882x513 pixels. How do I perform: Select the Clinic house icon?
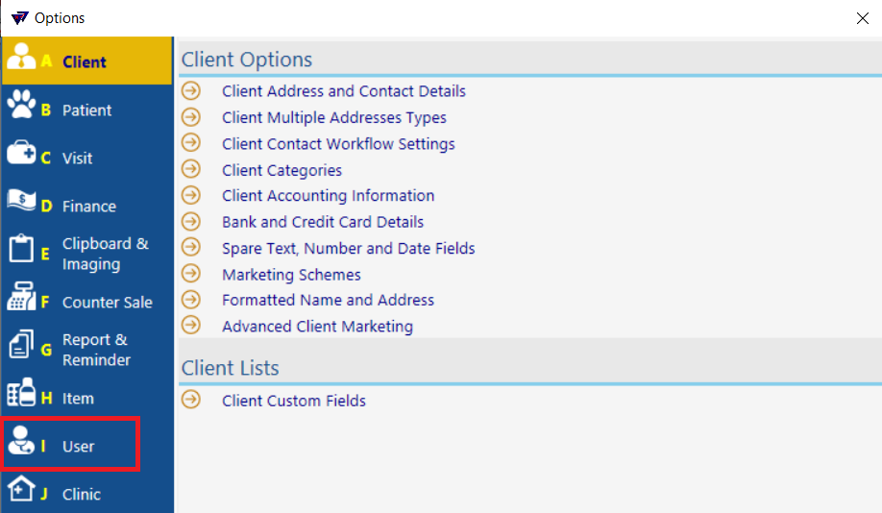[x=21, y=488]
